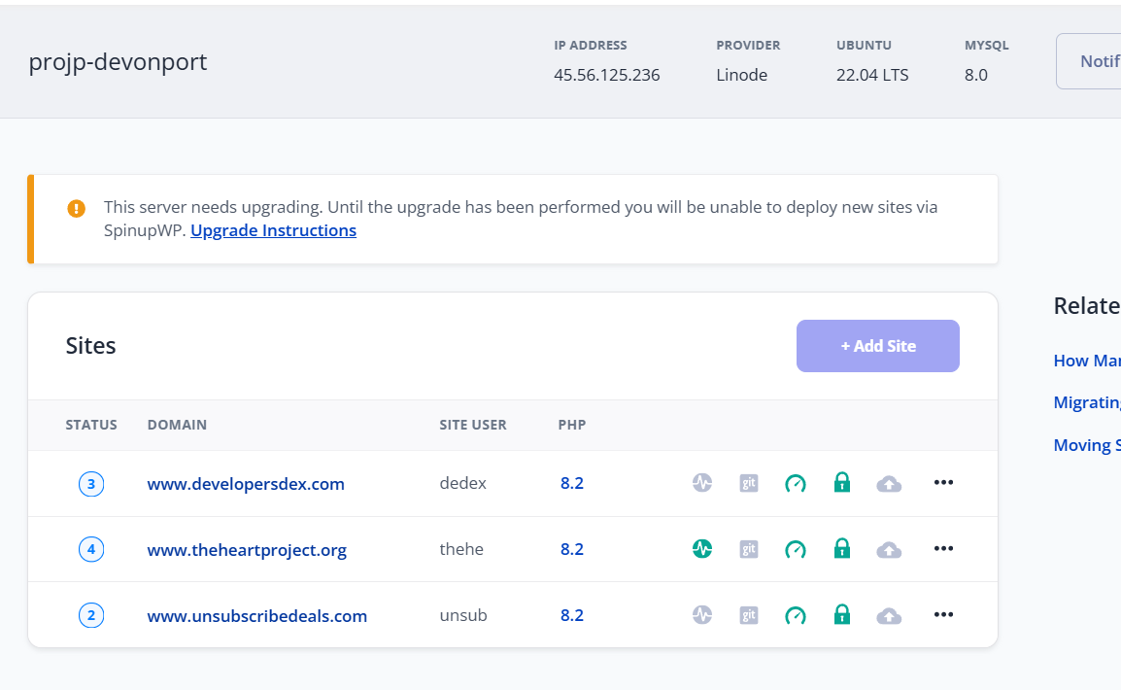Screen dimensions: 1121x690
Task: Open the 'Migrating' related article link
Action: 1087,402
